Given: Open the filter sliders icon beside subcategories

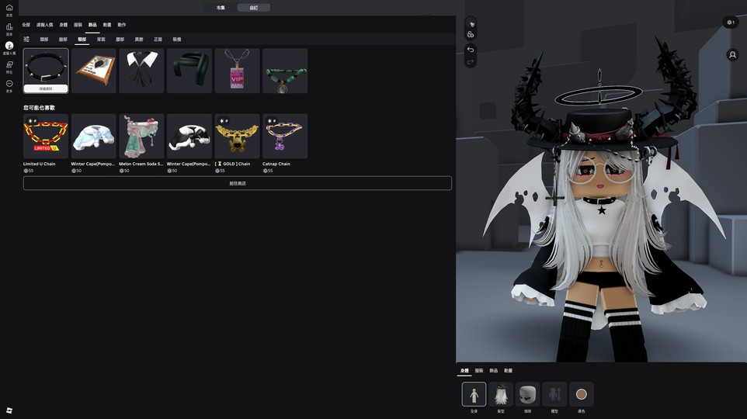Looking at the screenshot, I should [x=26, y=39].
